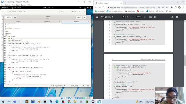Open VirtualBox Input menu
Screen dimensions: 186x104
pos(18,5)
